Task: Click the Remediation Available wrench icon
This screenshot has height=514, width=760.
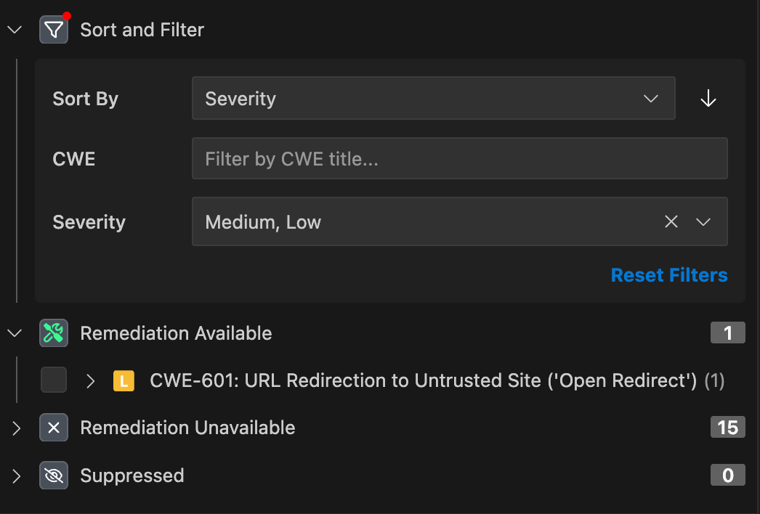Action: click(54, 333)
